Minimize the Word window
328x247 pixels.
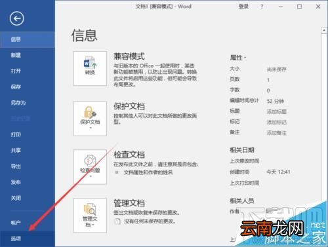pyautogui.click(x=281, y=7)
